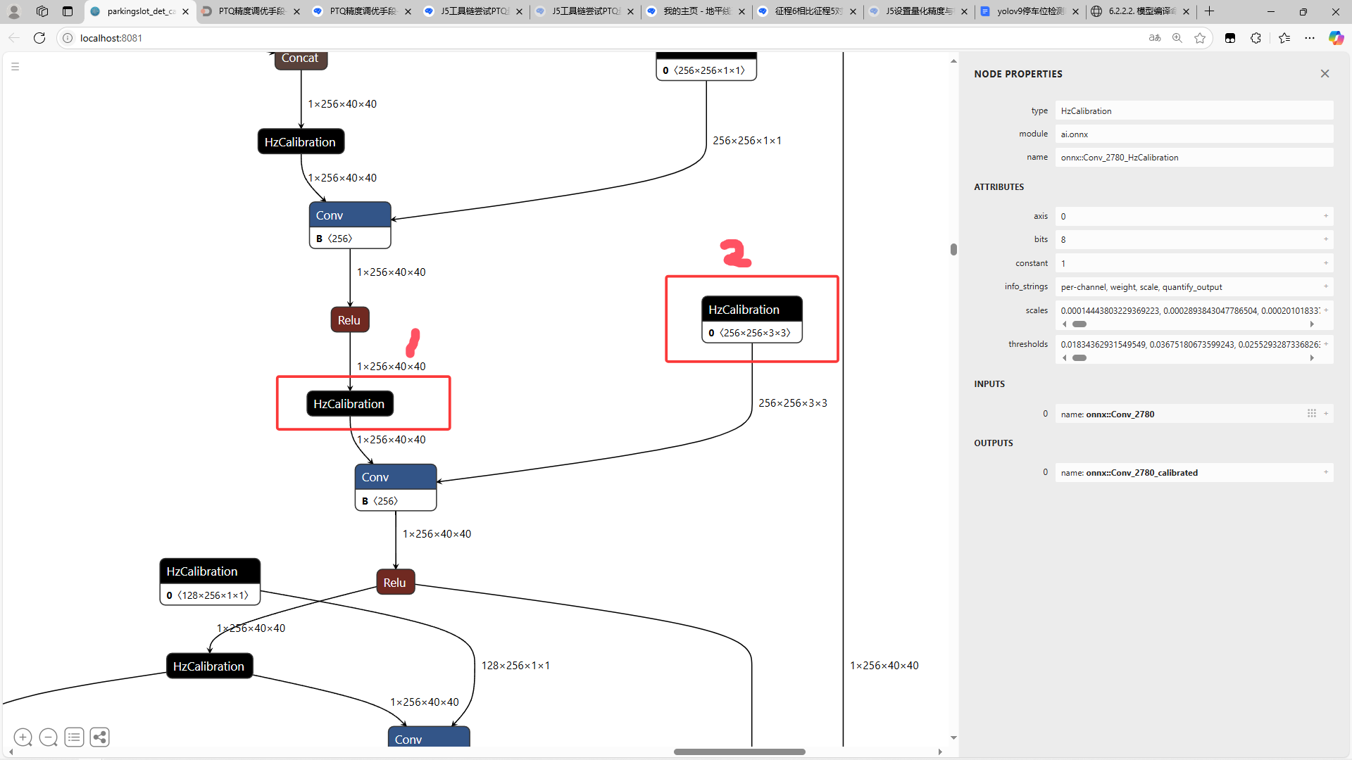Open model properties list icon
This screenshot has height=760, width=1352.
(74, 737)
